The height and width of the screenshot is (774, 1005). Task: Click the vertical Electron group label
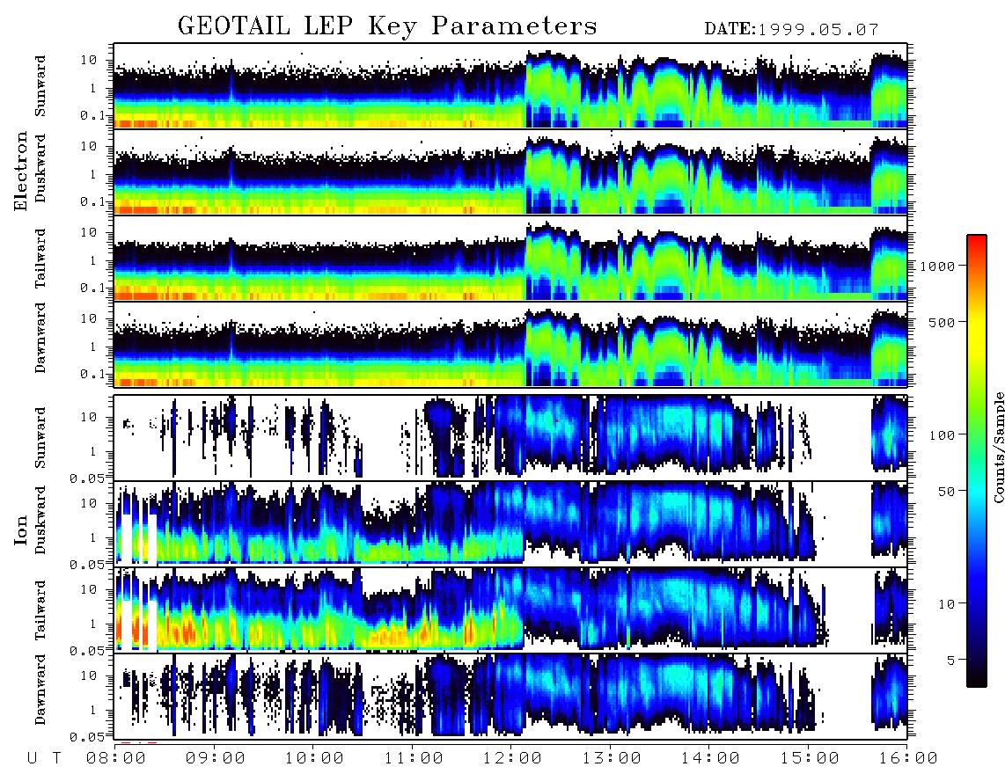(21, 171)
